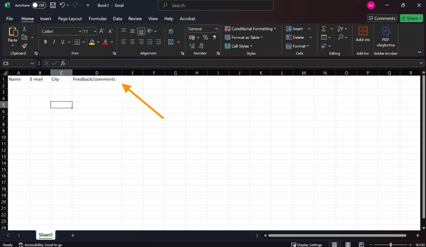Open the Number Format dropdown showing General

[203, 28]
